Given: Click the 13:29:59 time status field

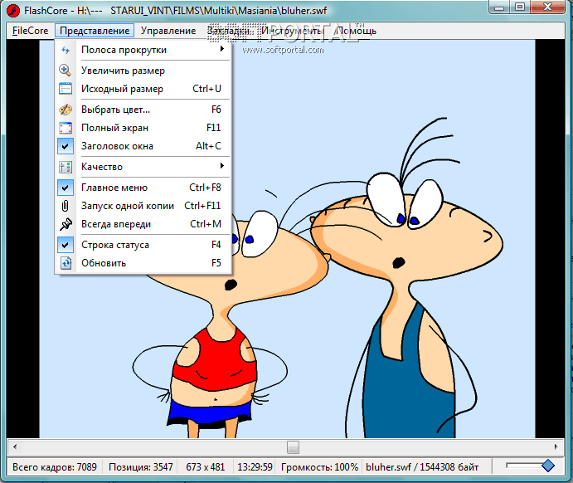Looking at the screenshot, I should (255, 467).
